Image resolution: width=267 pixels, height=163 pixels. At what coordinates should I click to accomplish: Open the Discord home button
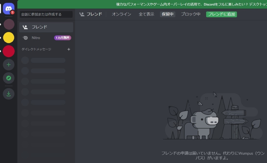pyautogui.click(x=9, y=9)
